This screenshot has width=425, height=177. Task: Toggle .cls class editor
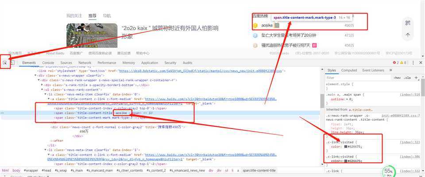tap(407, 78)
